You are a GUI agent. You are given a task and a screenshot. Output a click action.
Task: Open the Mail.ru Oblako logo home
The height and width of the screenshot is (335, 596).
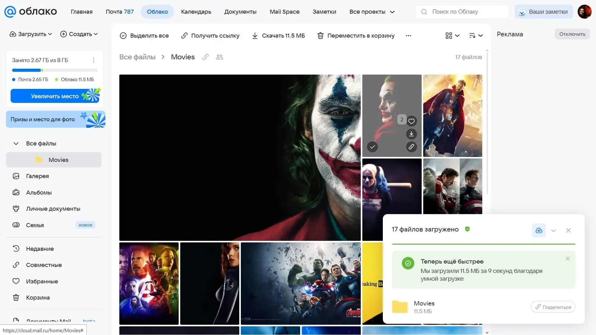pyautogui.click(x=30, y=11)
